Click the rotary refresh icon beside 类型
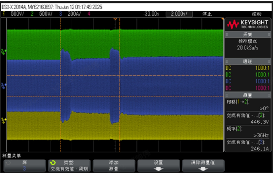Image resolution: width=273 pixels, height=174 pixels. pyautogui.click(x=53, y=163)
